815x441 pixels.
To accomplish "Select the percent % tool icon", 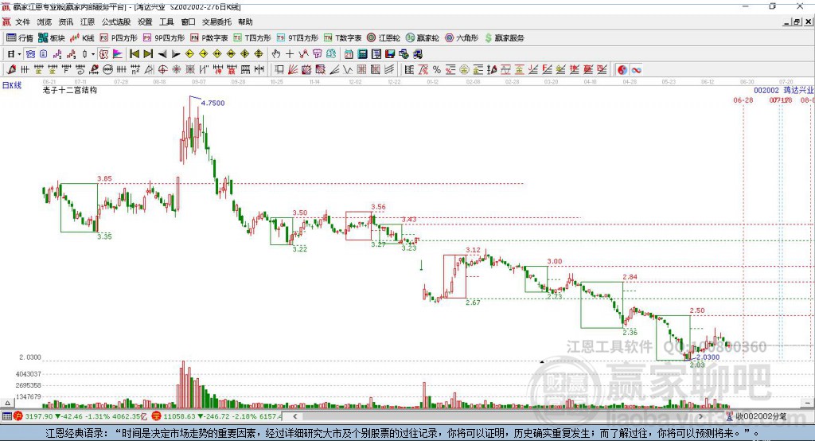I will tap(437, 70).
